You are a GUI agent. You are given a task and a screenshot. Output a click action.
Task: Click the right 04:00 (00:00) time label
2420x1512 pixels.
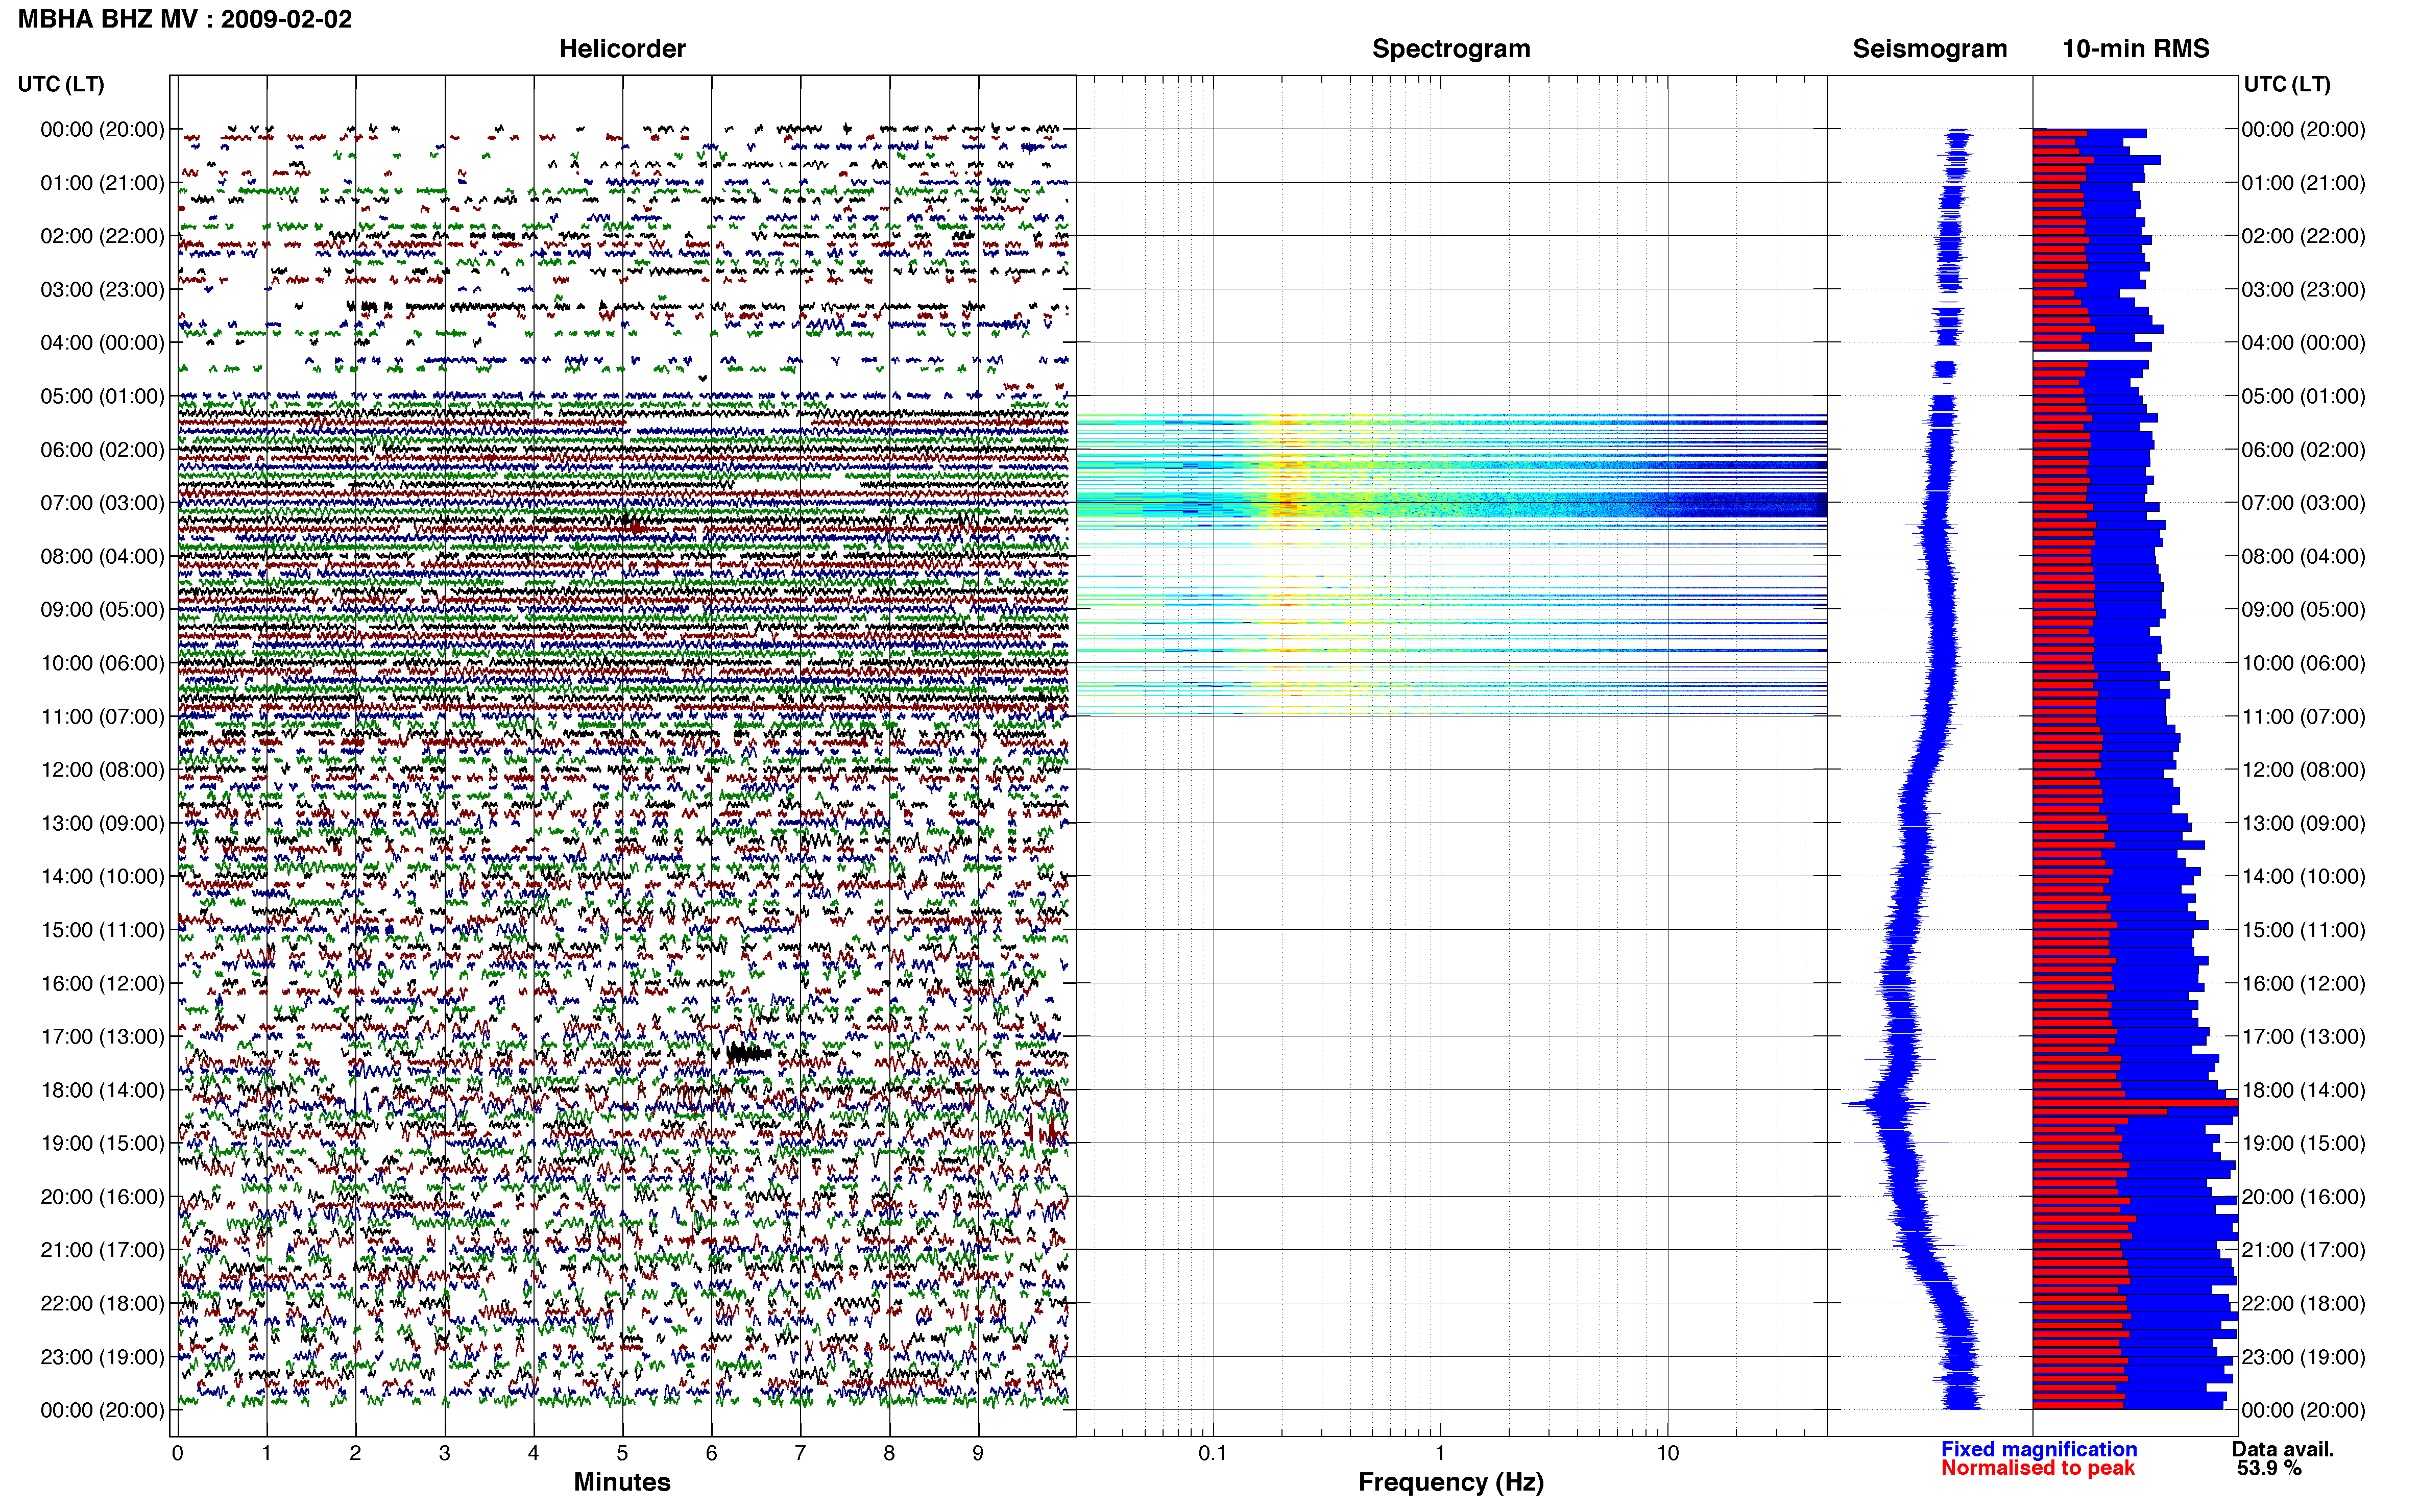coord(2303,343)
